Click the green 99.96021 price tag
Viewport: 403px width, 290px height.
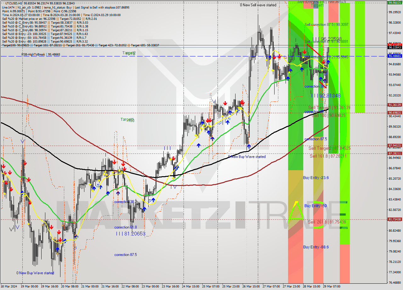(395, 3)
